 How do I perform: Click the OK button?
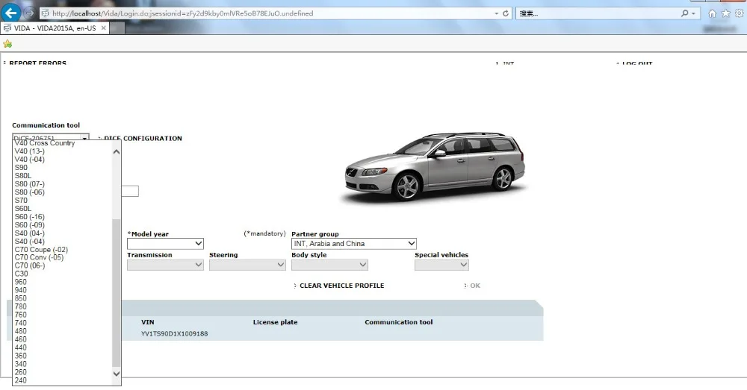[x=475, y=286]
